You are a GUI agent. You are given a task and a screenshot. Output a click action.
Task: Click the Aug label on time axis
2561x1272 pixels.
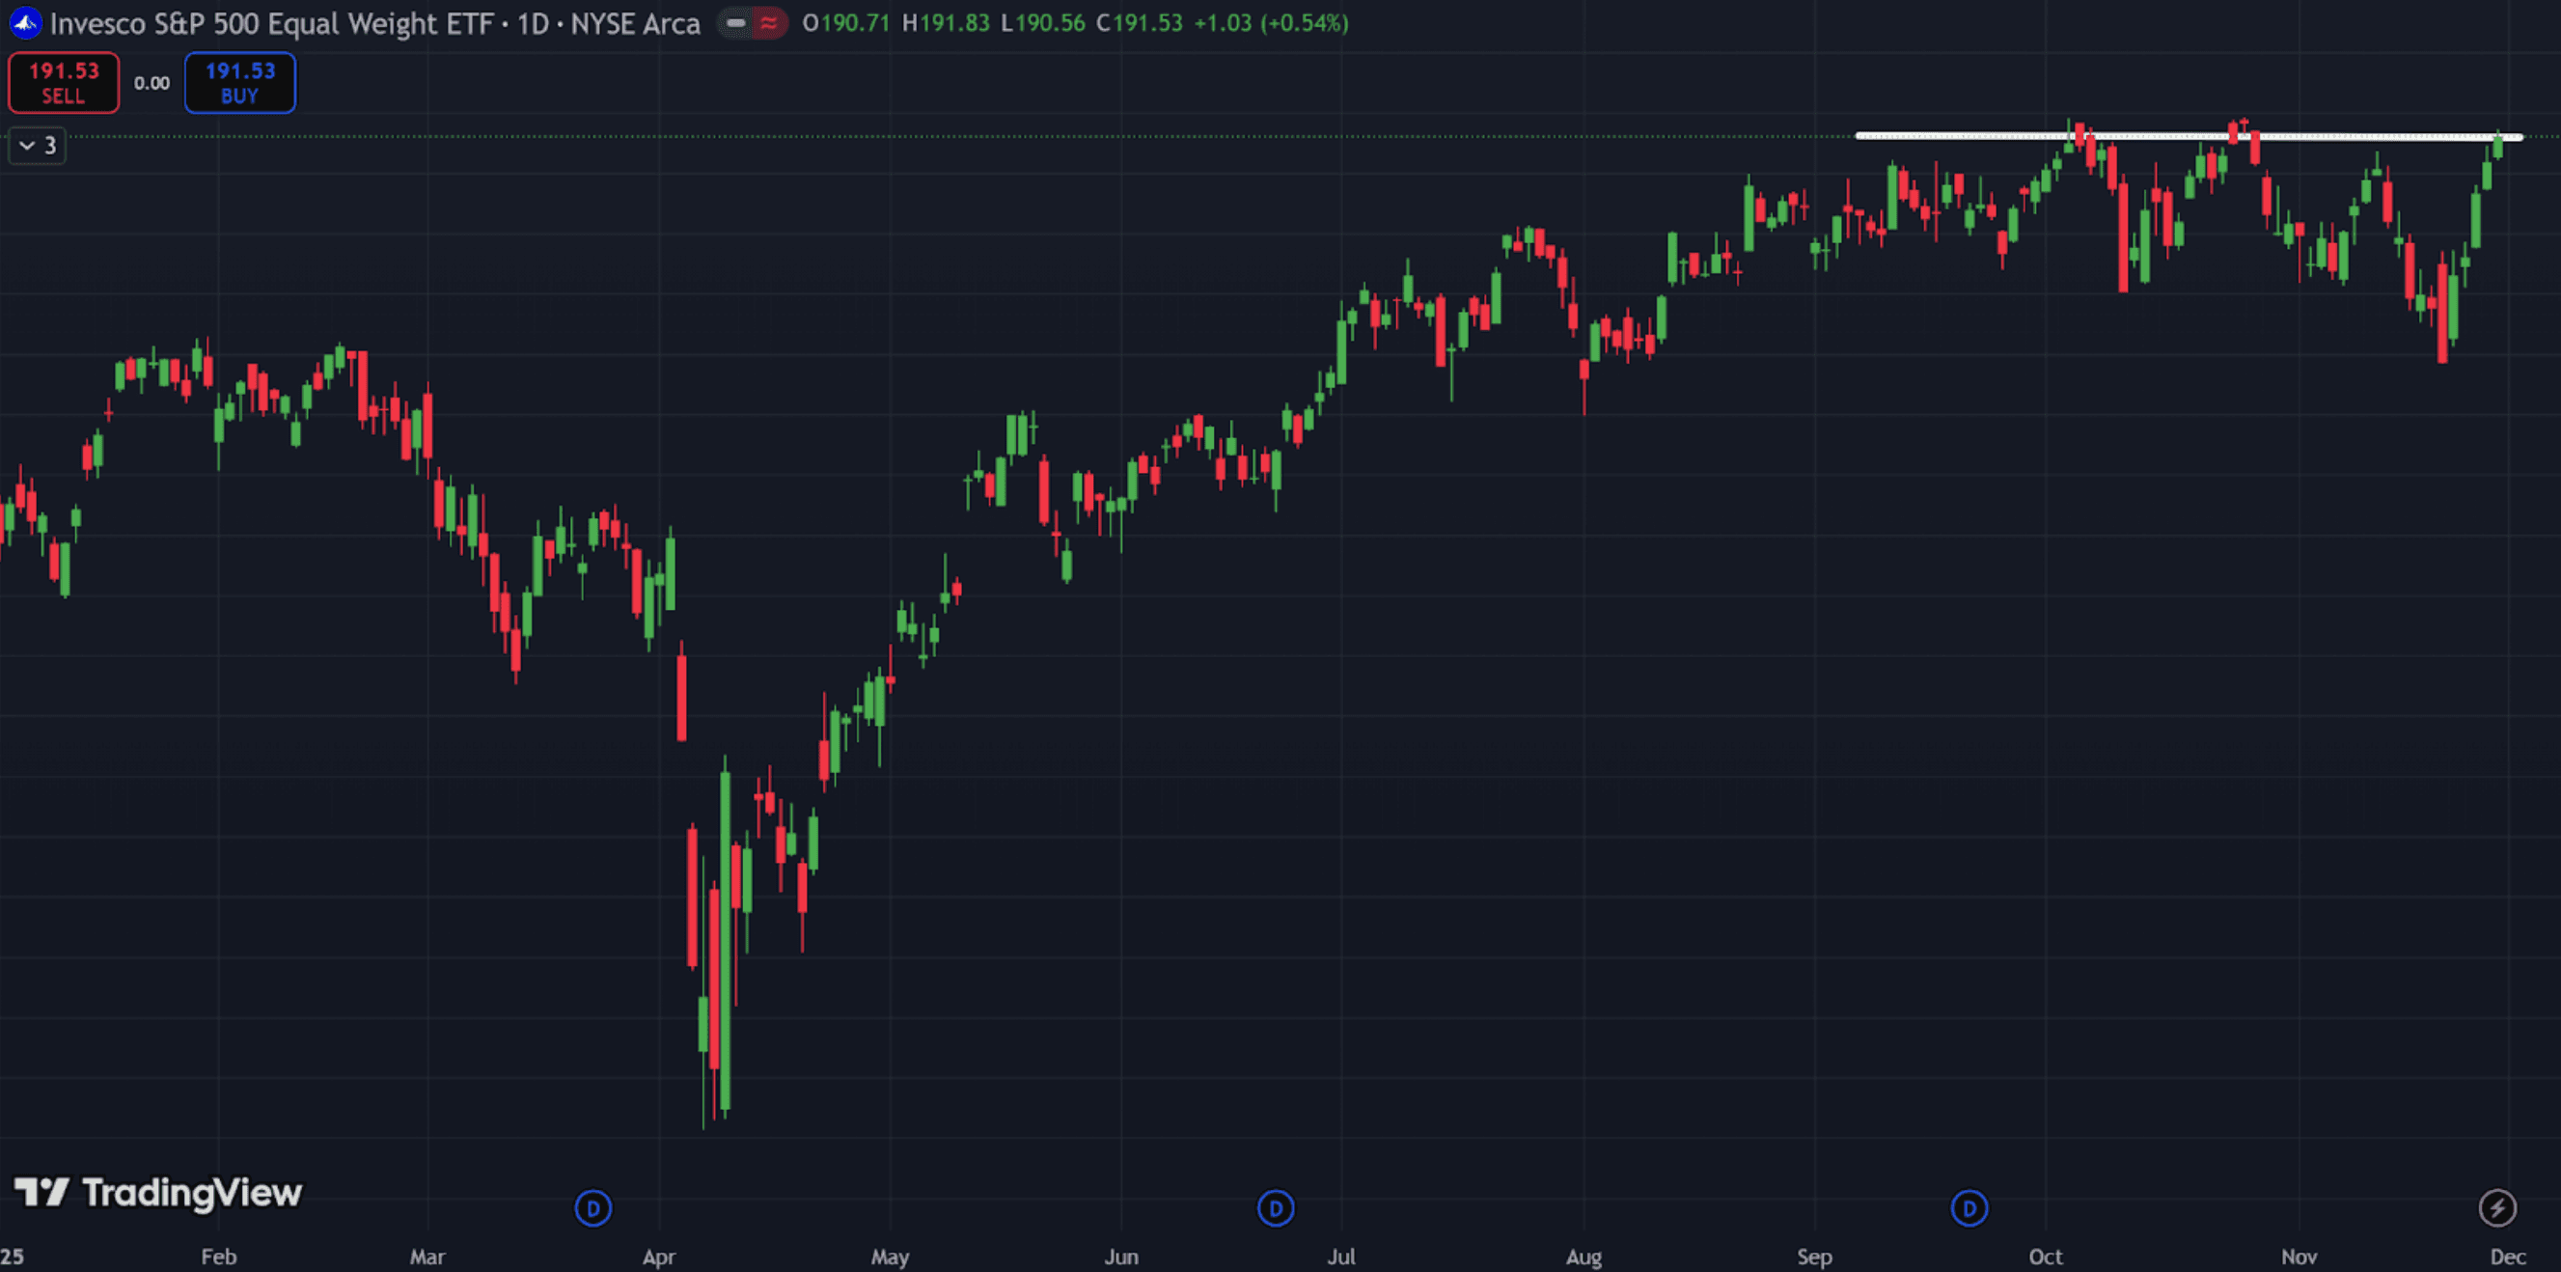(x=1583, y=1257)
